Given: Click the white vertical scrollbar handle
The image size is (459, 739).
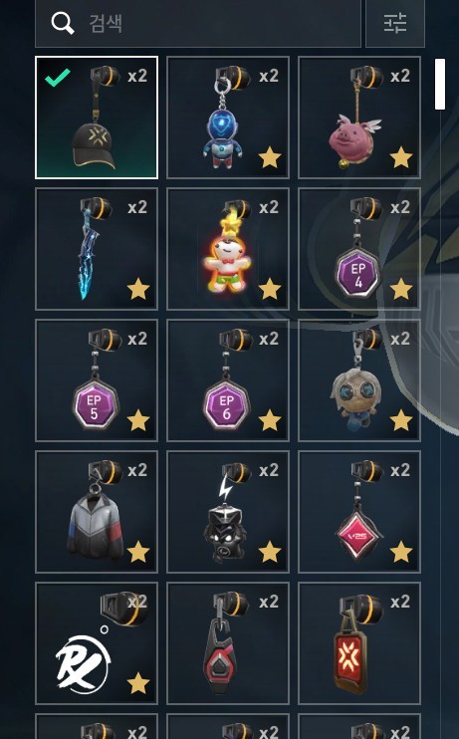Looking at the screenshot, I should point(440,85).
